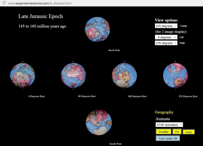Click the View options heading

point(166,20)
